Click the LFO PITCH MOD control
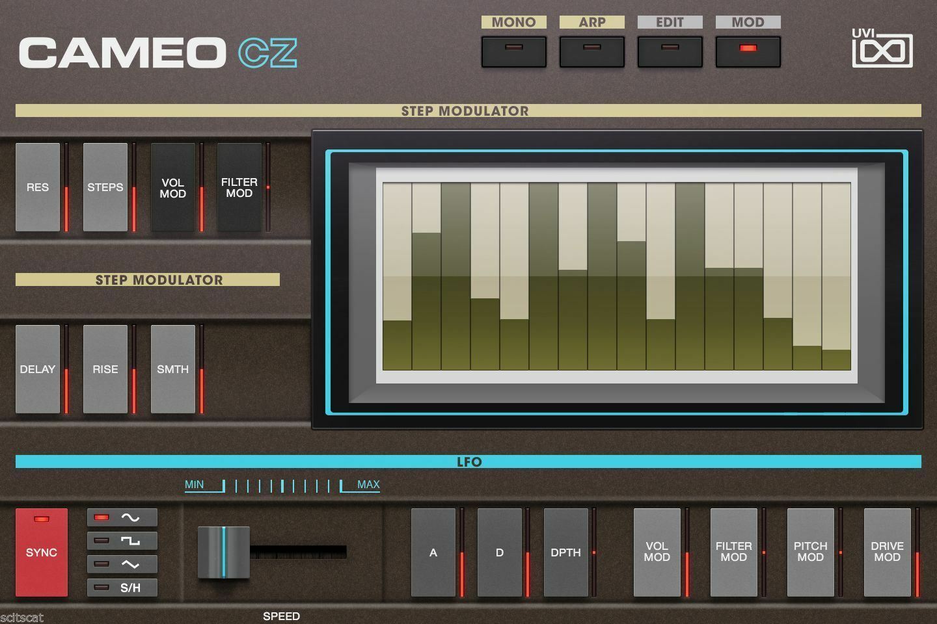Image resolution: width=937 pixels, height=624 pixels. (811, 552)
